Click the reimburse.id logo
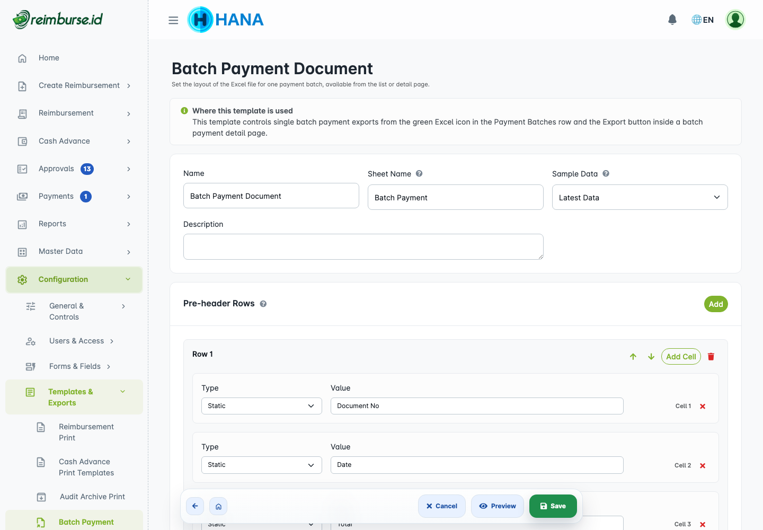 tap(58, 20)
